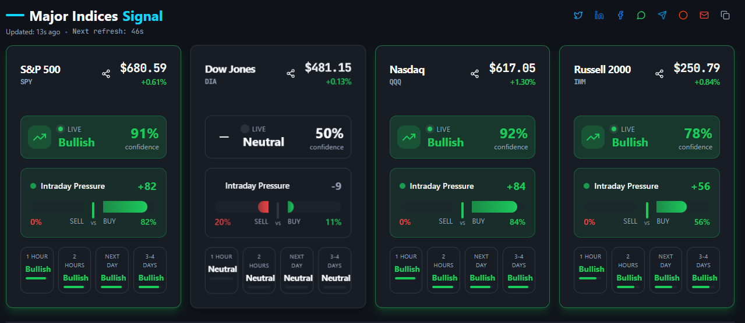Click the green dot beside Russell 2000 Intraday Pressure
Image resolution: width=745 pixels, height=323 pixels.
[x=587, y=186]
